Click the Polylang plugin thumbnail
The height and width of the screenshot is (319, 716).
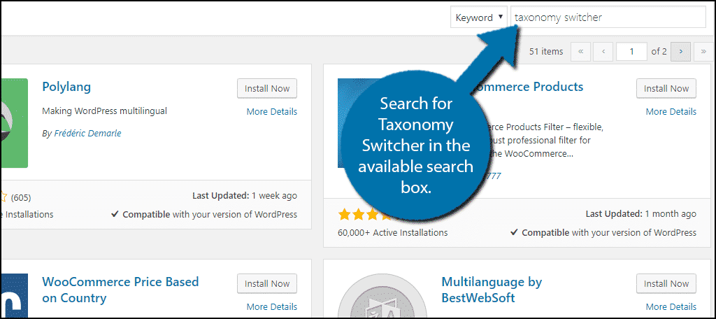15,123
